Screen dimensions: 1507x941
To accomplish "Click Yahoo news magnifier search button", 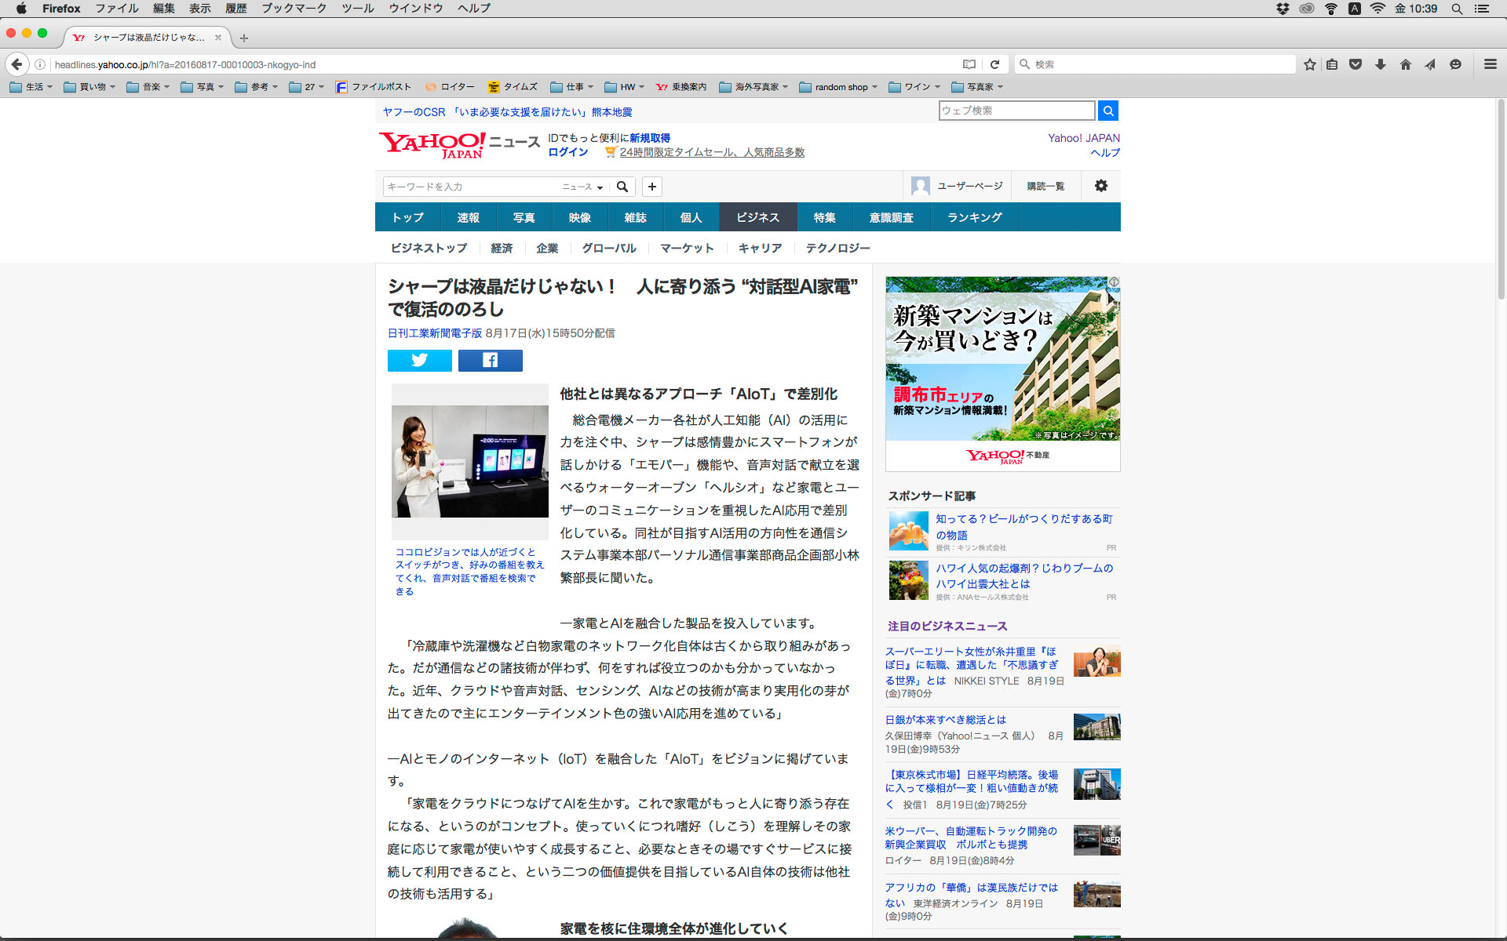I will tap(622, 187).
